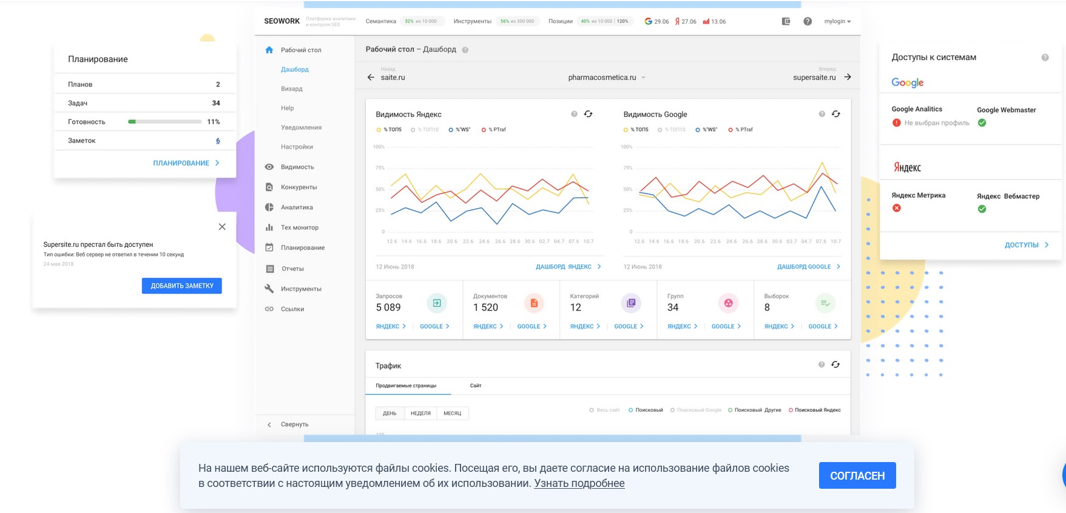Click the Видимость eye icon in sidebar

click(269, 167)
